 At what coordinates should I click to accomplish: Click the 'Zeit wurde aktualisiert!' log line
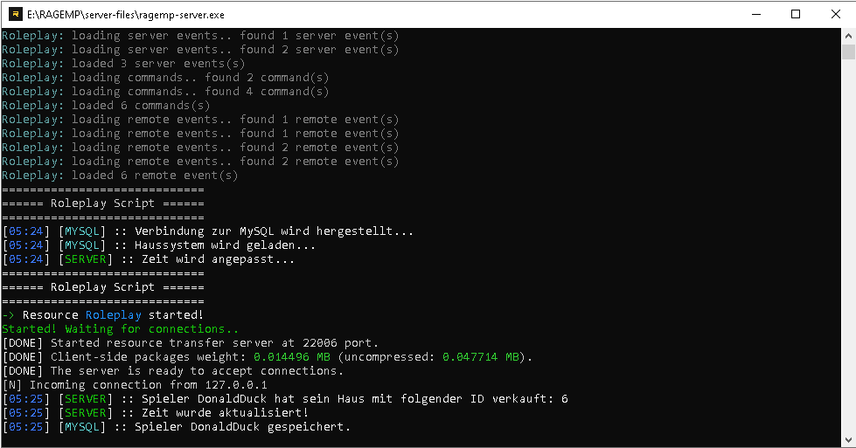click(156, 413)
